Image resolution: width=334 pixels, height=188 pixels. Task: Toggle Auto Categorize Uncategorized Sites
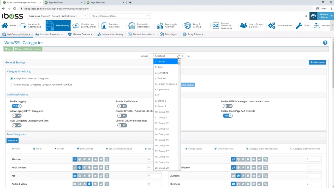click(x=16, y=125)
